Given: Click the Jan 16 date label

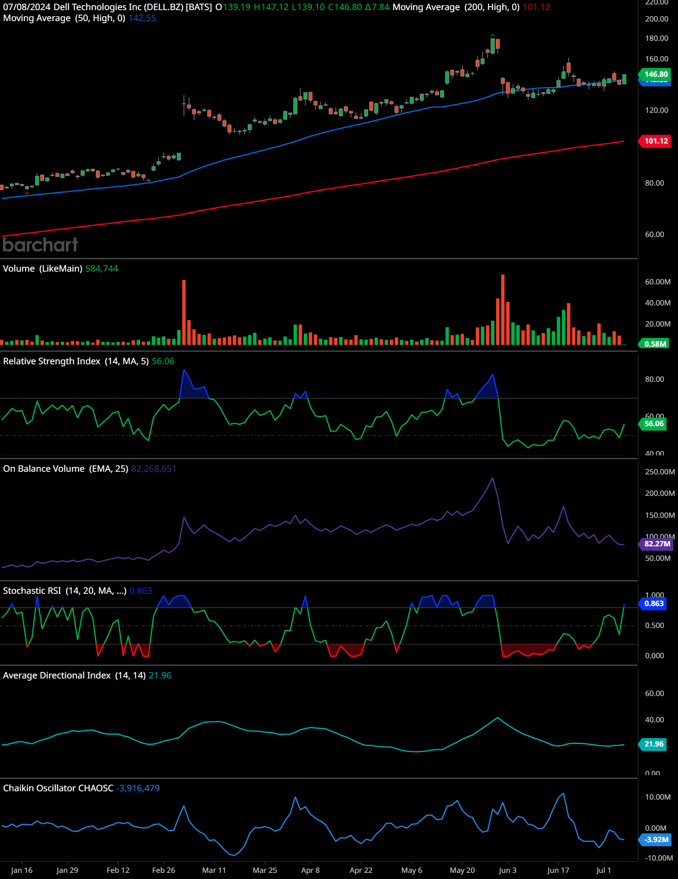Looking at the screenshot, I should tap(22, 870).
